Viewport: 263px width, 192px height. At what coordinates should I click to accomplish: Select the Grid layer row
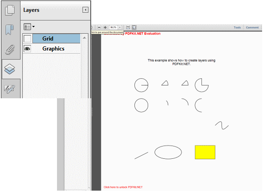coord(56,39)
